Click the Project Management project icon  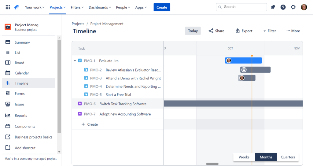point(8,27)
